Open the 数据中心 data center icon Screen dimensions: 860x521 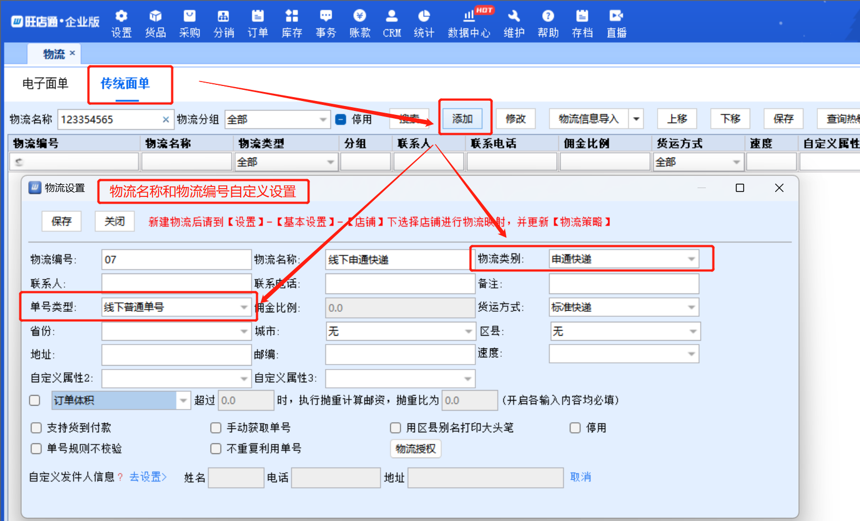[469, 23]
